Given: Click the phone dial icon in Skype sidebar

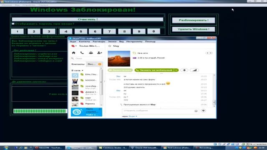Looking at the screenshot, I should pyautogui.click(x=82, y=53).
